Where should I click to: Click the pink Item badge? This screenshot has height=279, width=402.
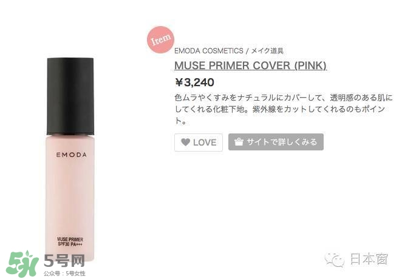click(x=161, y=40)
